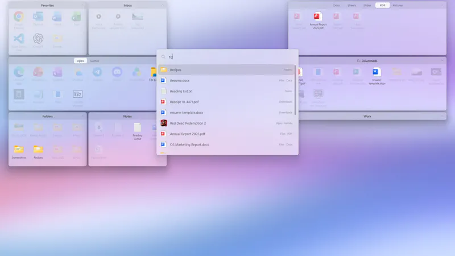Open the Recipes folder search result
455x256 pixels.
point(226,69)
